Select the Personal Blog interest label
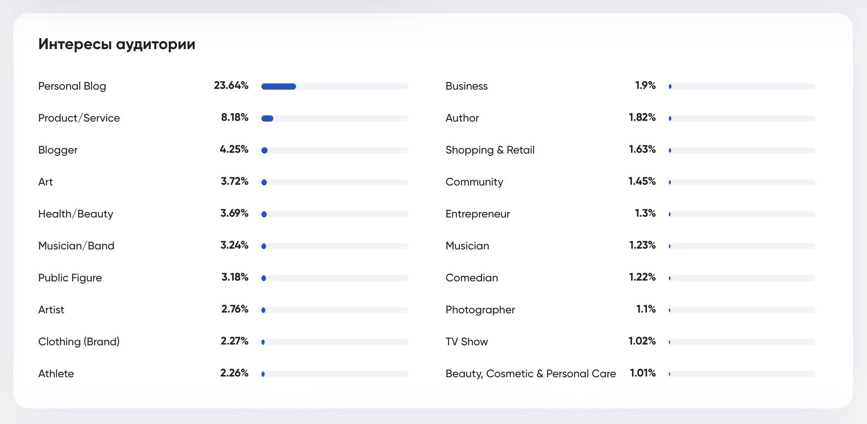 click(x=72, y=86)
